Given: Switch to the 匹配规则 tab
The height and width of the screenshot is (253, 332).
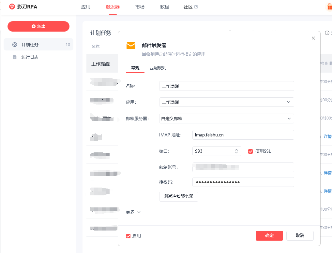Looking at the screenshot, I should pyautogui.click(x=158, y=68).
